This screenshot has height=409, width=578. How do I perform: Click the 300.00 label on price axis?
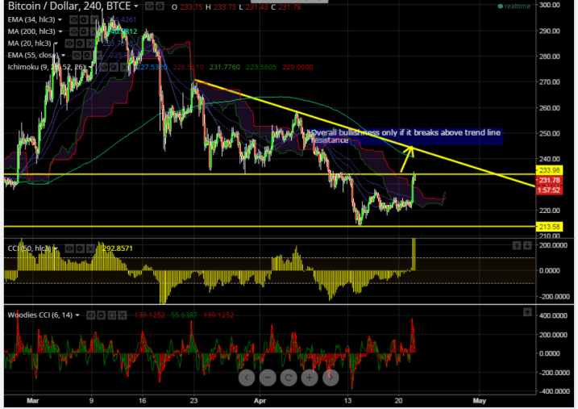(x=550, y=5)
